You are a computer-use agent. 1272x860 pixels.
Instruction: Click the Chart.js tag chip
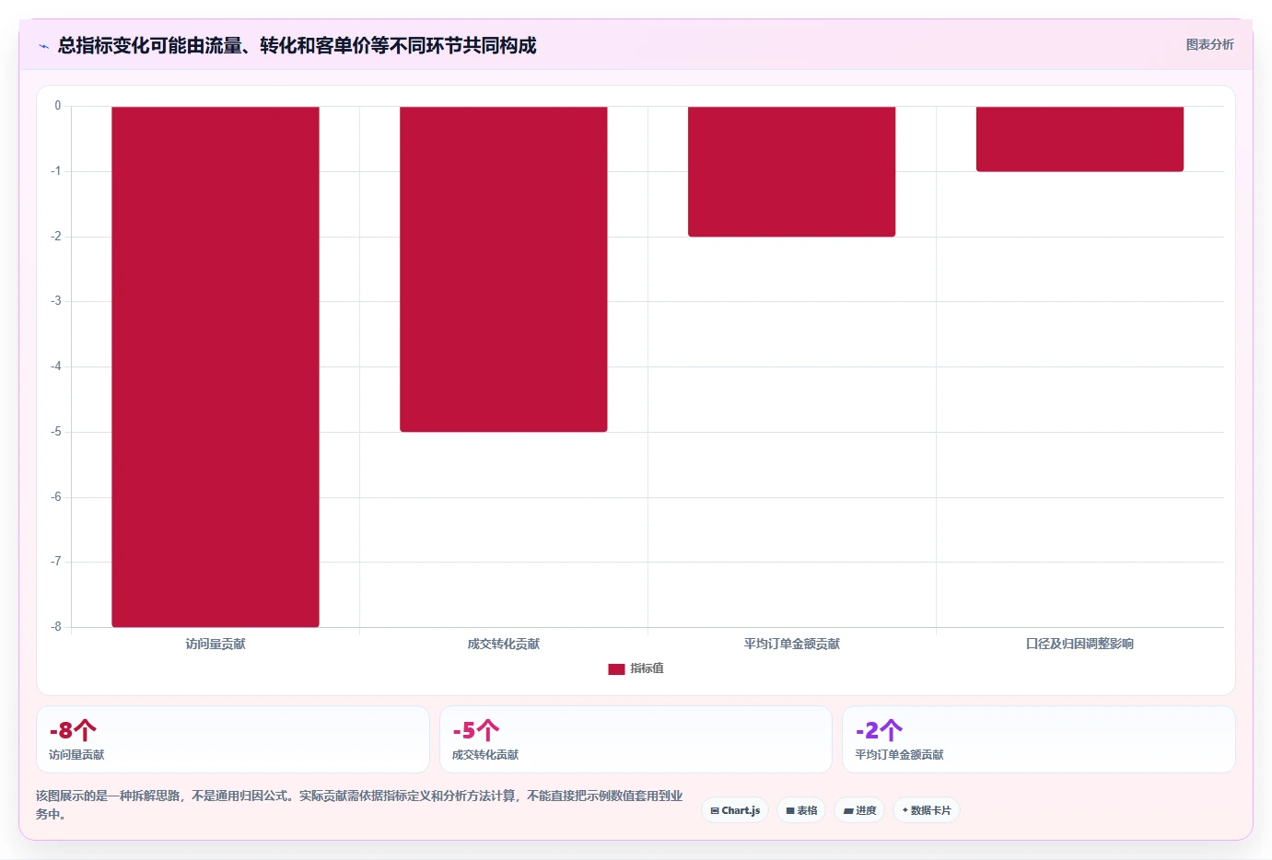[x=735, y=810]
